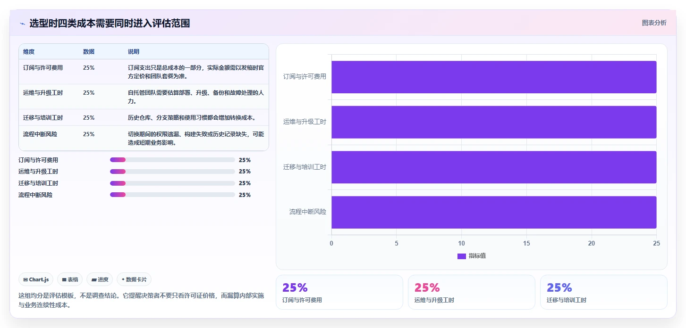Screen dimensions: 686x328
Task: Click the 25% value in the 订阅与许可费用 table row
Action: (x=89, y=67)
